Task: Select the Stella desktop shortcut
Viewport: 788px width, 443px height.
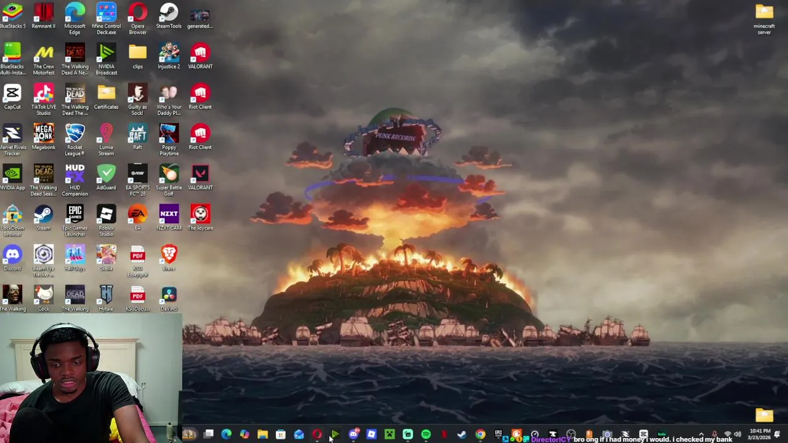Action: point(107,258)
